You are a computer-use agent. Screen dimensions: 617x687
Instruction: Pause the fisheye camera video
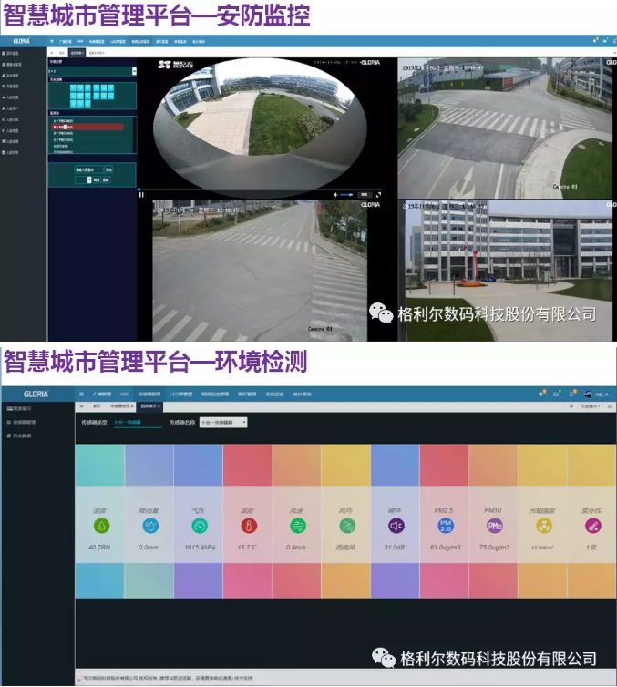[141, 194]
